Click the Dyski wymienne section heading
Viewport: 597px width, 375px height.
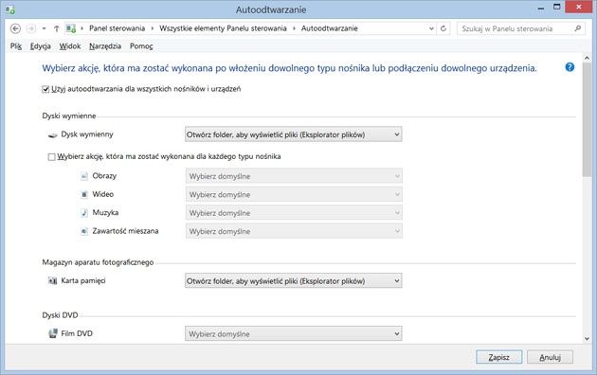coord(69,116)
